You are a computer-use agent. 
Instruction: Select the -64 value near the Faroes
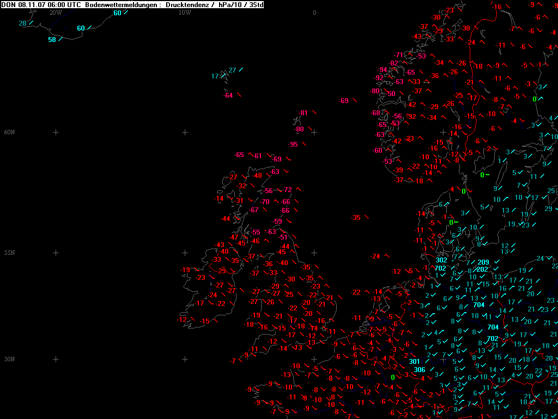(228, 96)
